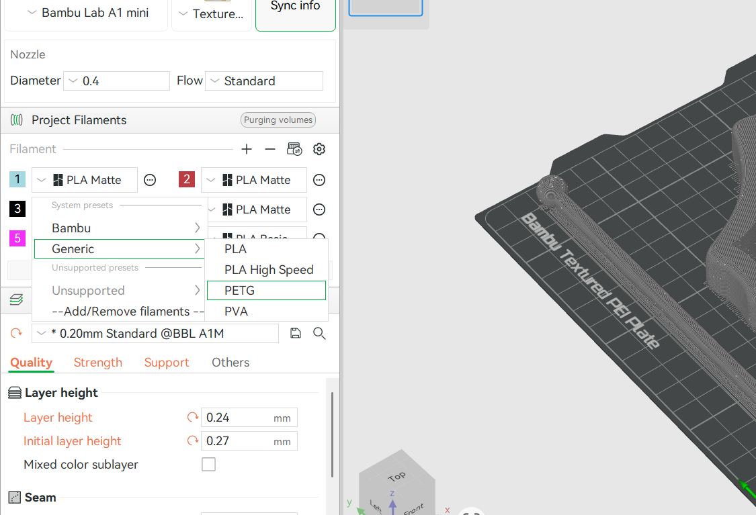
Task: Open filament 2 PLA Matte dropdown
Action: [x=253, y=180]
